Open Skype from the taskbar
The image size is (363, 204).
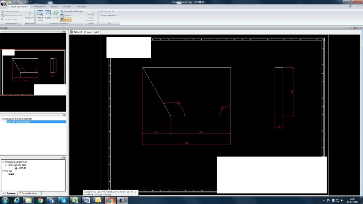click(x=63, y=200)
